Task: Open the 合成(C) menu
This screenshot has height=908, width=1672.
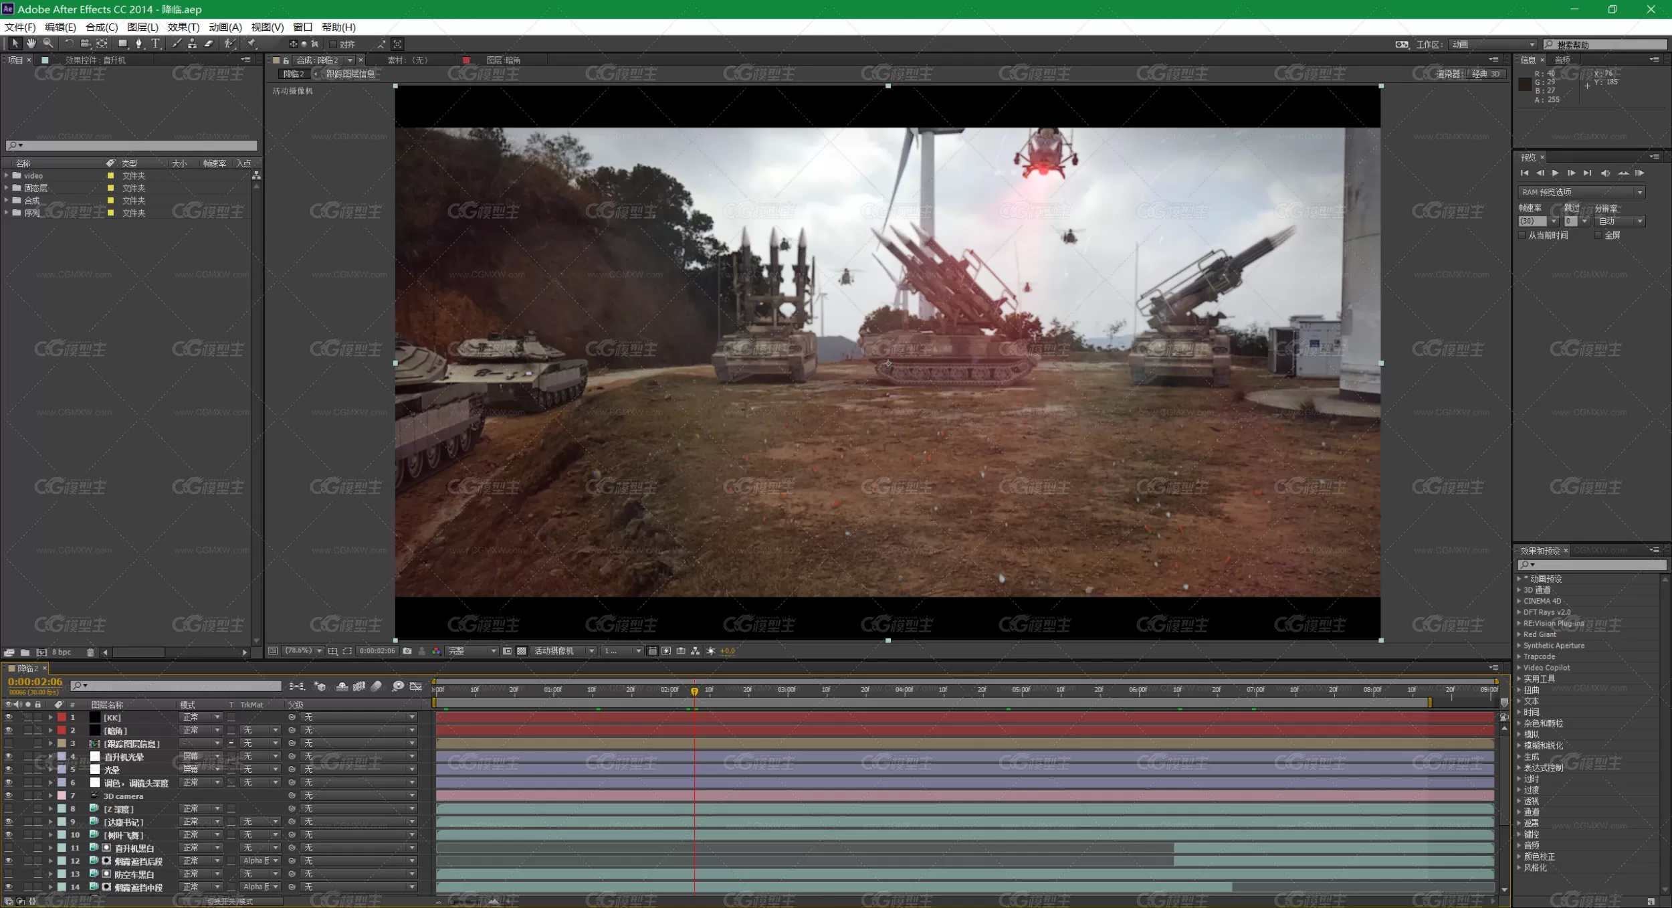Action: tap(102, 27)
